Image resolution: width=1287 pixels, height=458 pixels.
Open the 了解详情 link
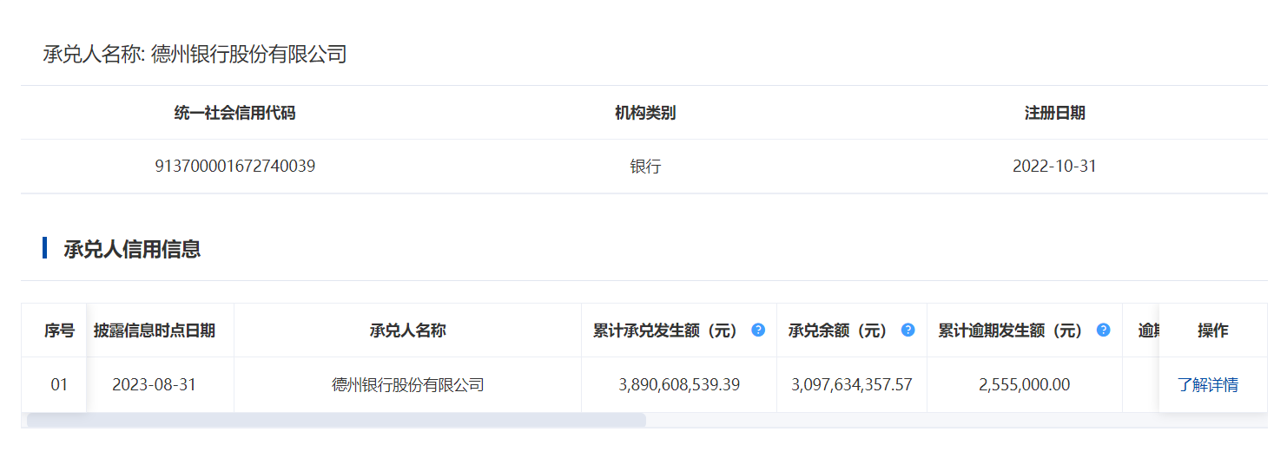point(1208,384)
